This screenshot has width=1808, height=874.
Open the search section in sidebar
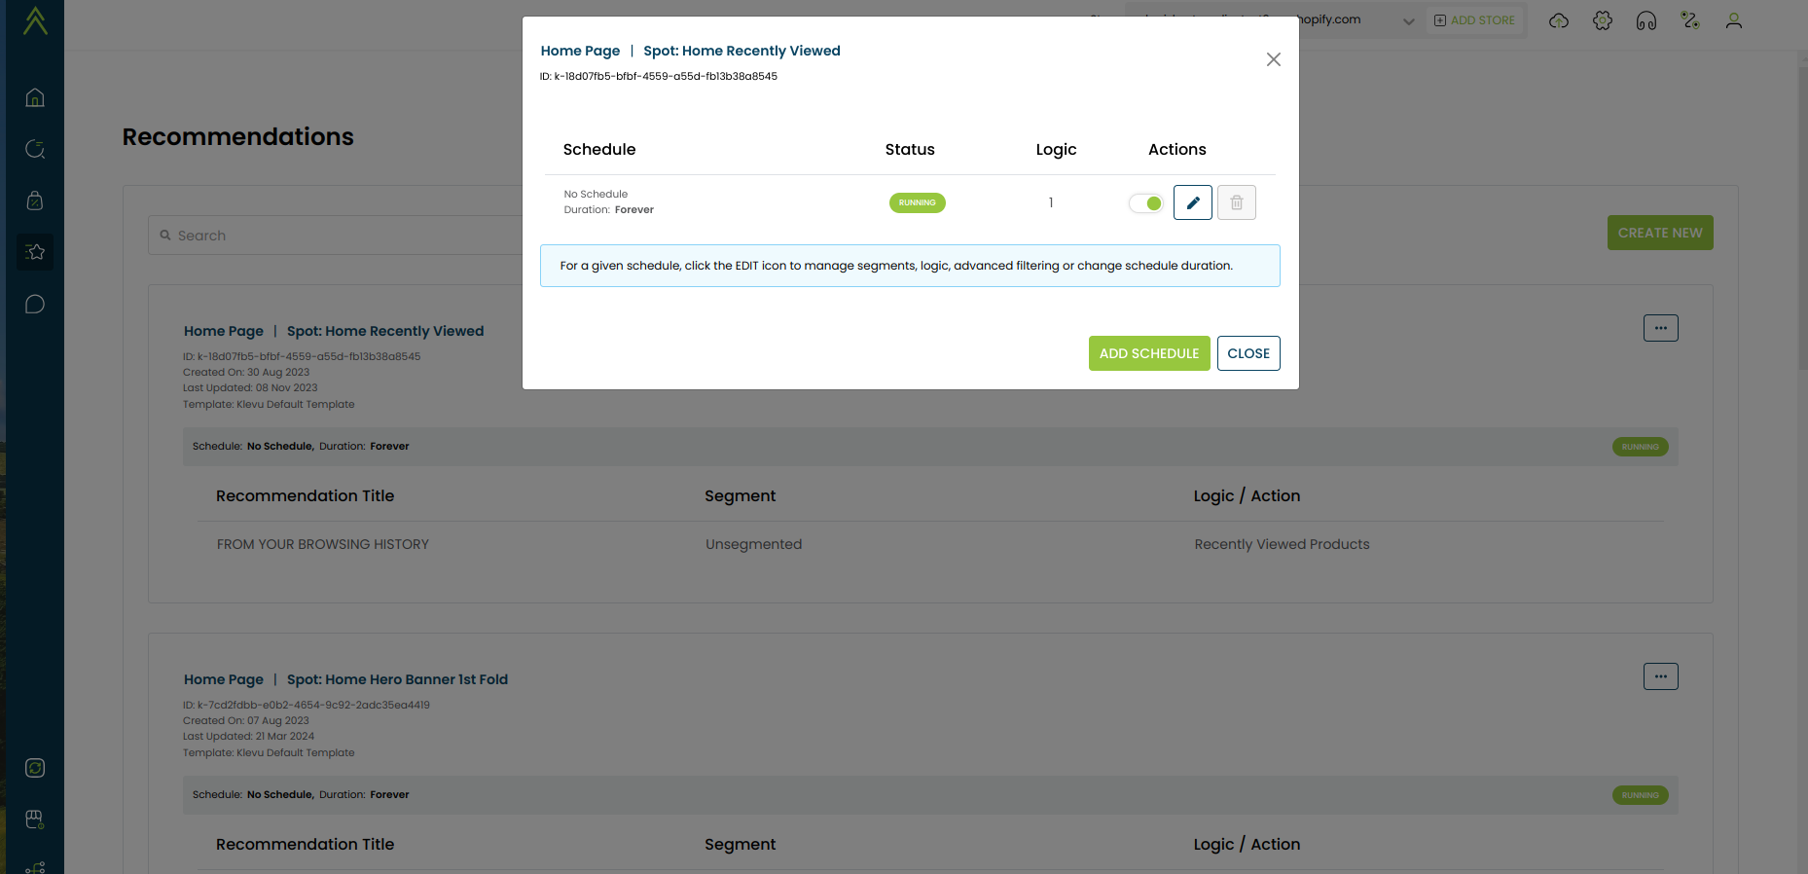[35, 149]
